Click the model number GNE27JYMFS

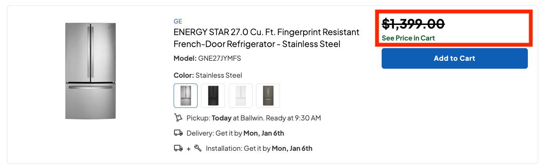click(219, 58)
